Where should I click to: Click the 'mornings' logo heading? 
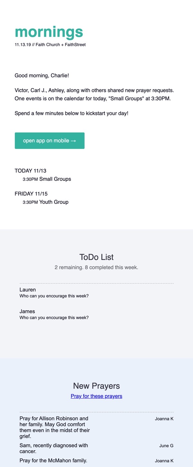[49, 32]
